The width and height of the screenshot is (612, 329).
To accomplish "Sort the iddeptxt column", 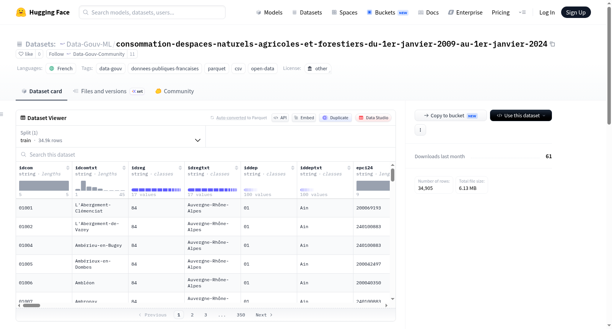I will pyautogui.click(x=349, y=168).
